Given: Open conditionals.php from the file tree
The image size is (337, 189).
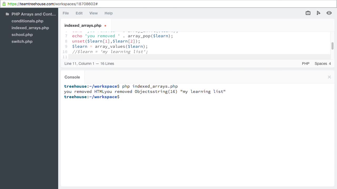Looking at the screenshot, I should click(27, 21).
